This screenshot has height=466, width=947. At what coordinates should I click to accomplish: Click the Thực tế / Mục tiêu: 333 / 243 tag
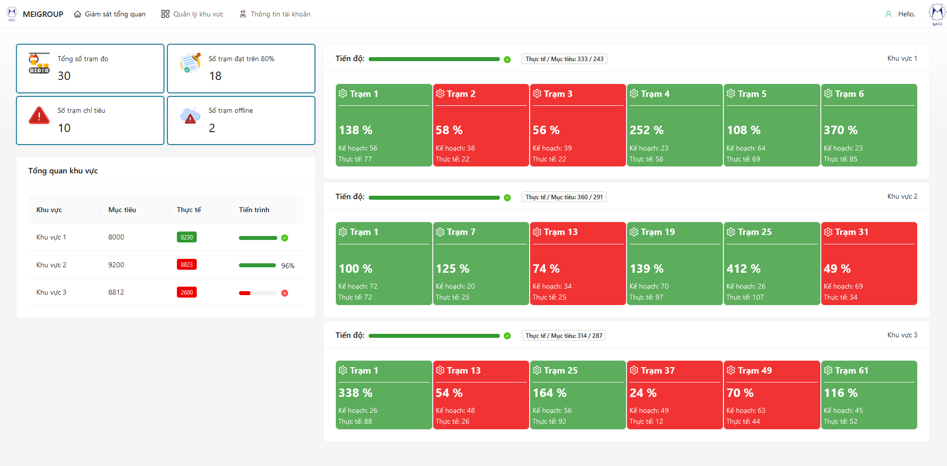tap(564, 59)
